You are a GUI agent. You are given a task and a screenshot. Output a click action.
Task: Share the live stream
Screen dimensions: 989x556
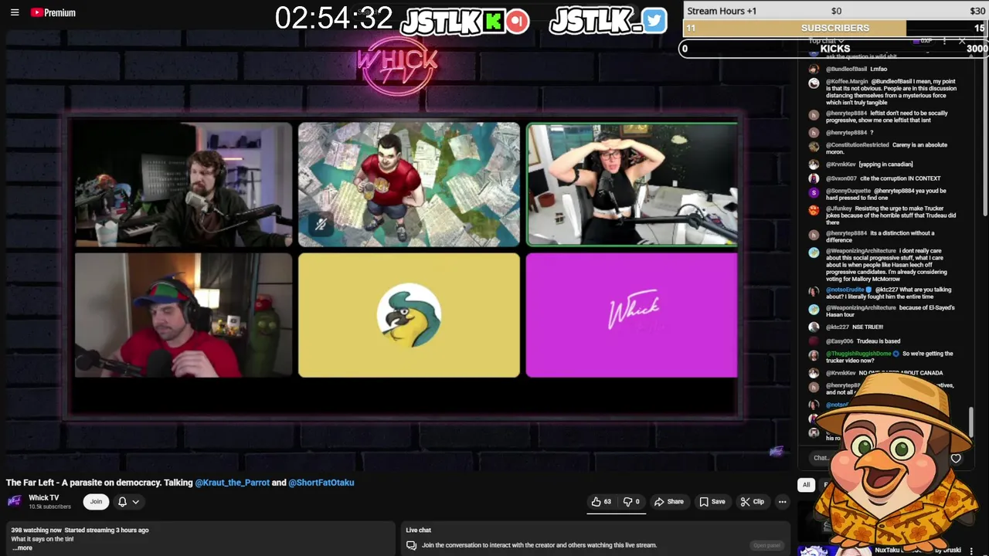(x=669, y=502)
